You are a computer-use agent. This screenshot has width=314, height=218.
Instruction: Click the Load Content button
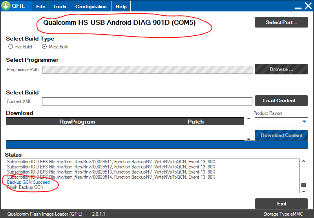click(281, 101)
